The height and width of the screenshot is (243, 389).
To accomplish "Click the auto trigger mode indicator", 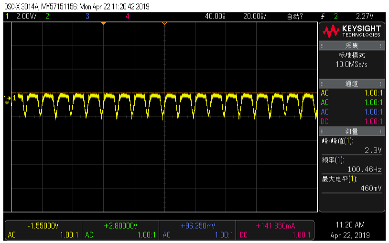I will (x=295, y=17).
